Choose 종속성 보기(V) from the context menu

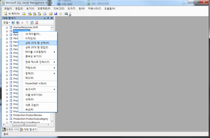[x=38, y=56]
